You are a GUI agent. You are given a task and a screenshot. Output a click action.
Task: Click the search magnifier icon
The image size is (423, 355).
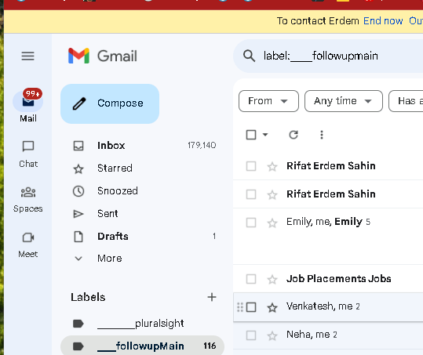pyautogui.click(x=249, y=56)
